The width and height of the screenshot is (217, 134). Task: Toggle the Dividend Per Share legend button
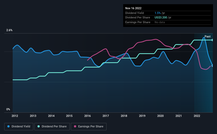[52, 127]
